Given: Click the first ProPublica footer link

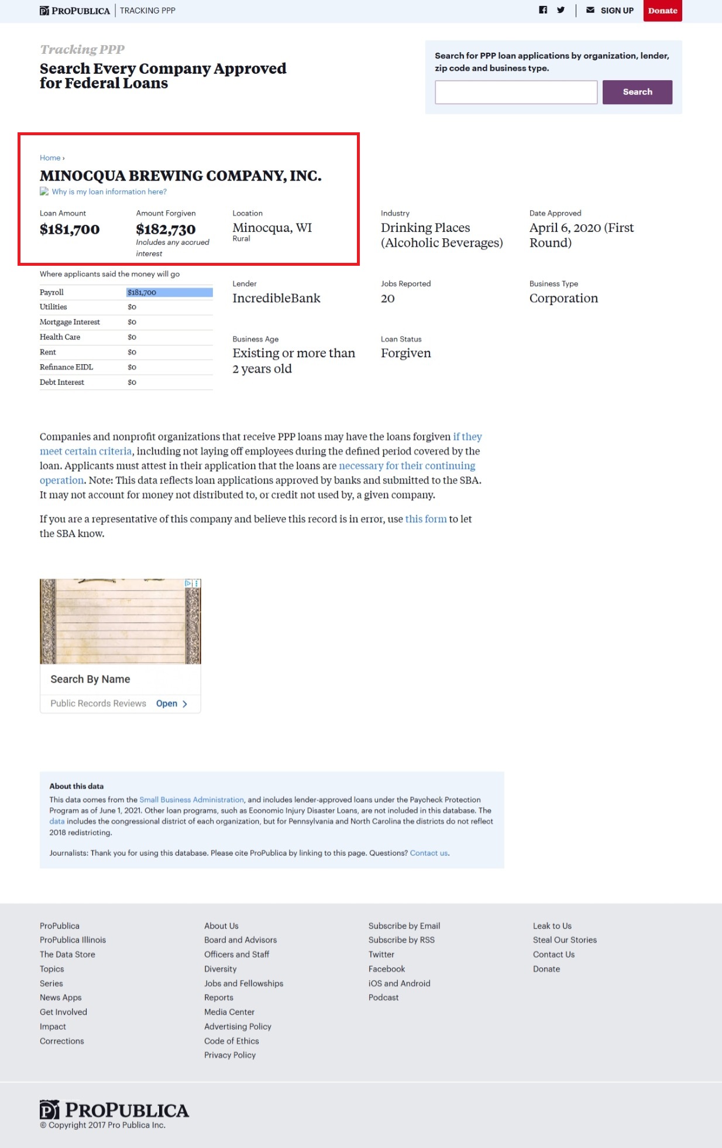Looking at the screenshot, I should click(60, 926).
